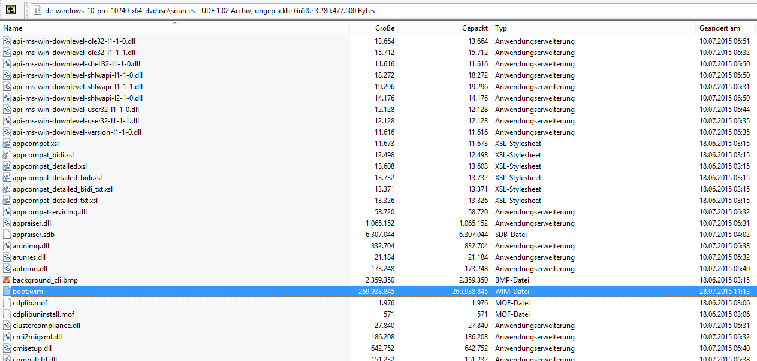
Task: Click the appraiser.dll file icon
Action: coord(7,223)
